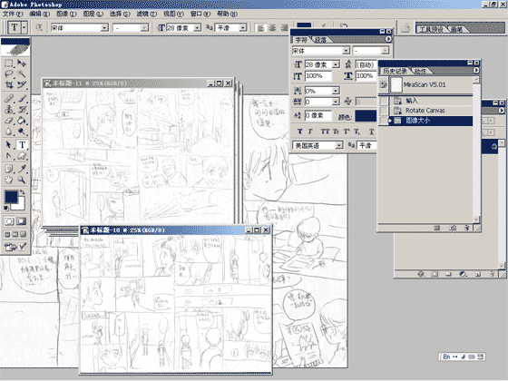Select the Healing Brush tool
The width and height of the screenshot is (508, 381).
[x=9, y=98]
